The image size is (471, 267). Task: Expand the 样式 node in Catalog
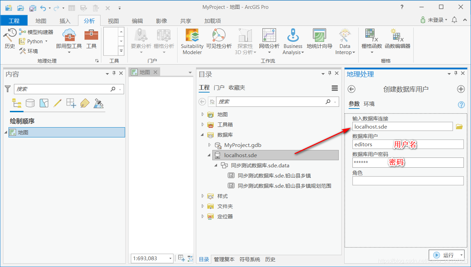(x=202, y=196)
